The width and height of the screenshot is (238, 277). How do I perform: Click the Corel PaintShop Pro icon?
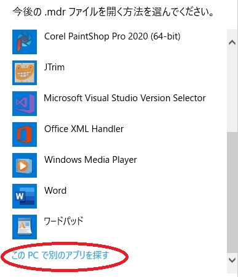click(25, 42)
